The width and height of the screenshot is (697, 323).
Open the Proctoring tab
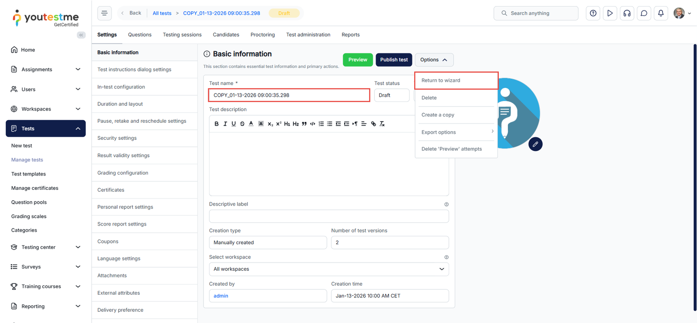[x=263, y=35]
